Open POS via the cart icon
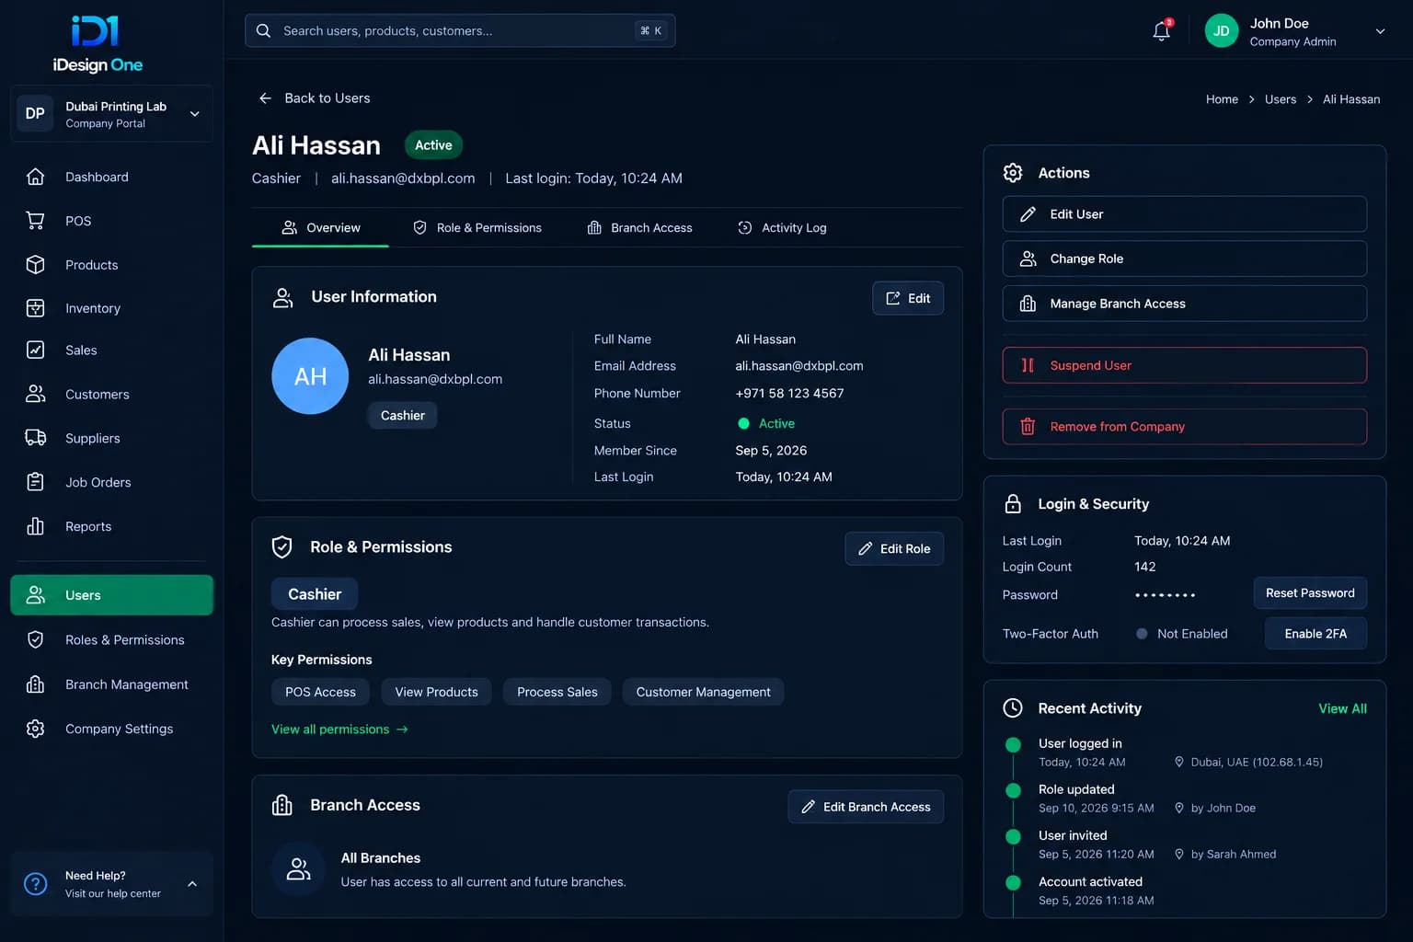Viewport: 1413px width, 942px height. pyautogui.click(x=35, y=221)
